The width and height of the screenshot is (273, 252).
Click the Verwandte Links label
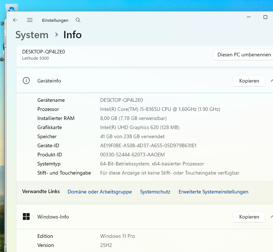pyautogui.click(x=41, y=191)
